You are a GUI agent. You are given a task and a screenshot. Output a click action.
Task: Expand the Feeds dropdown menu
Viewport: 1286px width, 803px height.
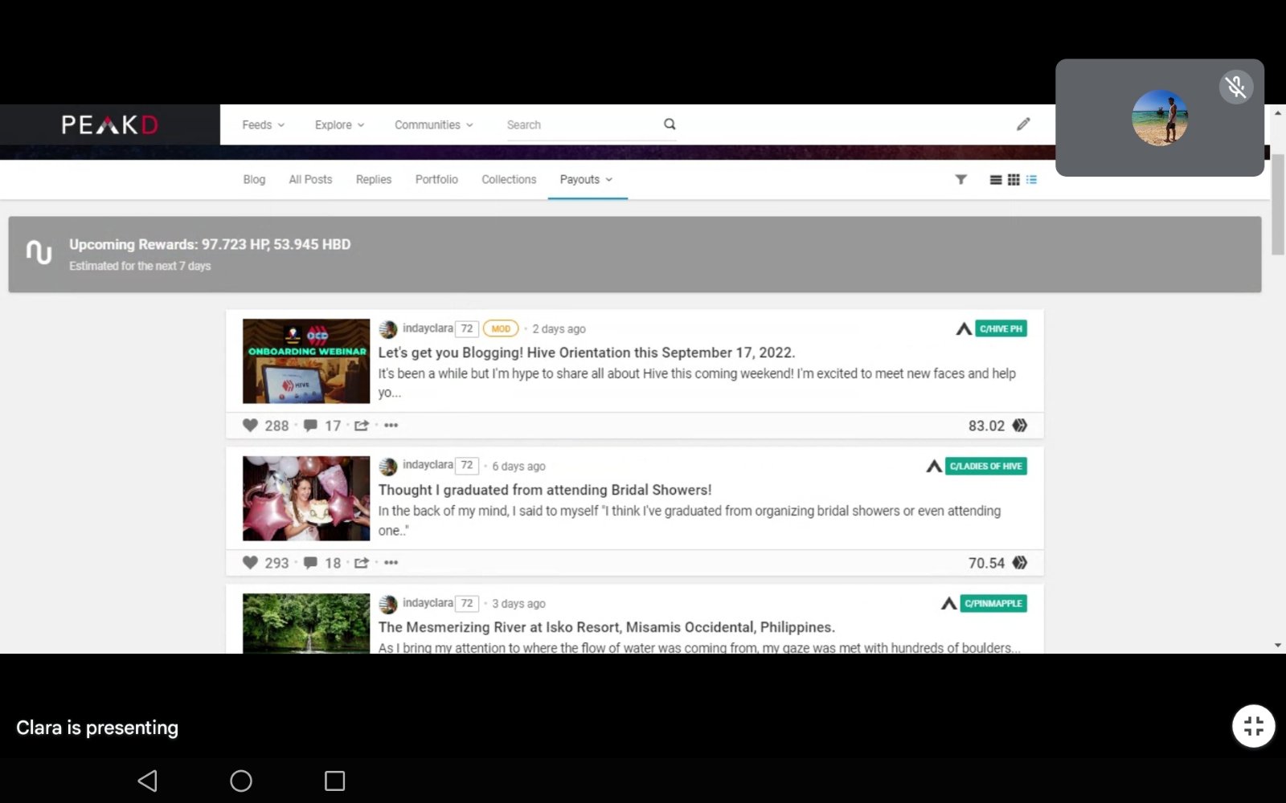pyautogui.click(x=263, y=124)
